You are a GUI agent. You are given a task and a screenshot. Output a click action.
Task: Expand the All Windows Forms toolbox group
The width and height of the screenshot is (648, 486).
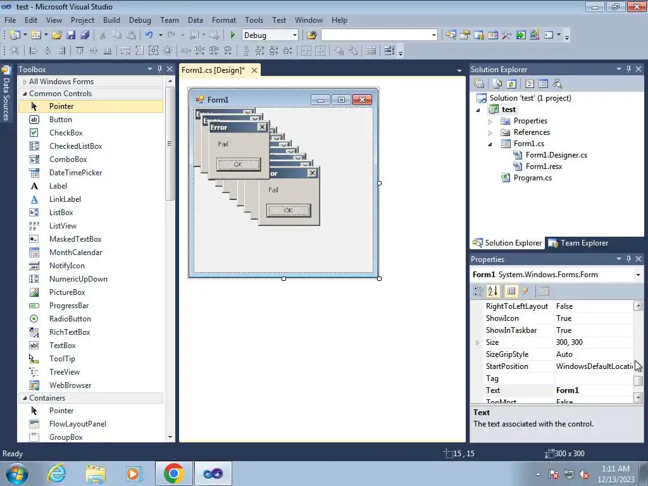(25, 82)
